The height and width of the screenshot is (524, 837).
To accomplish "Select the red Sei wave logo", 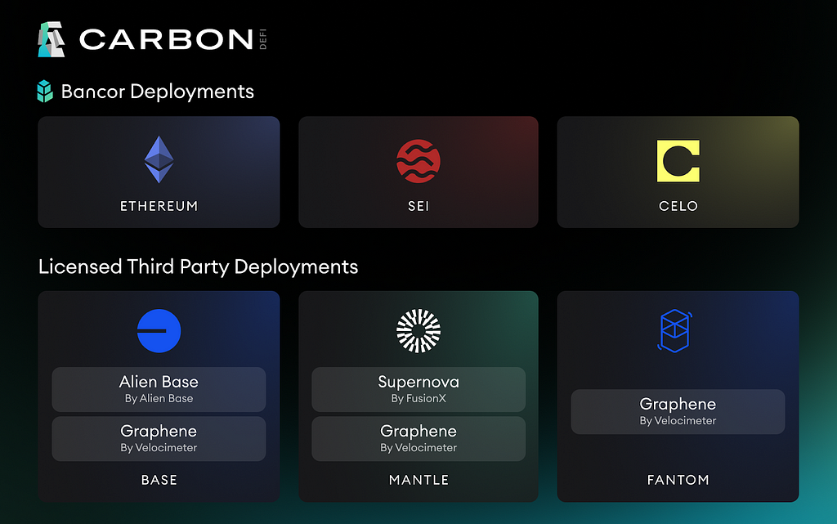I will [x=418, y=161].
